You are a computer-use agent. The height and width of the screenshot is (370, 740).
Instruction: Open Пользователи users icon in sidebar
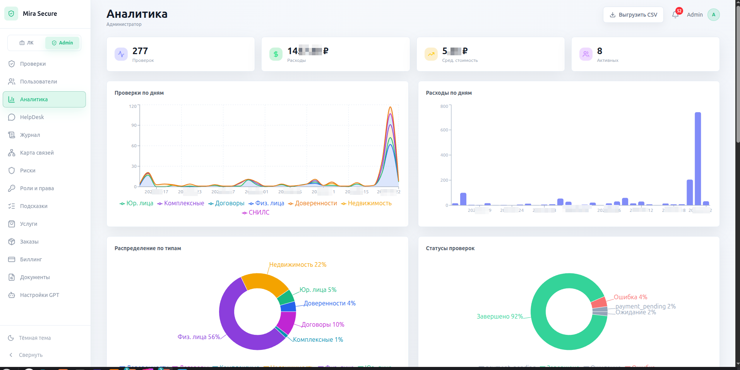pyautogui.click(x=12, y=82)
